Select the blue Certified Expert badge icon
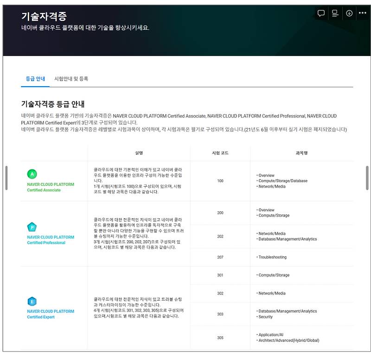Image resolution: width=371 pixels, height=353 pixels. point(32,300)
